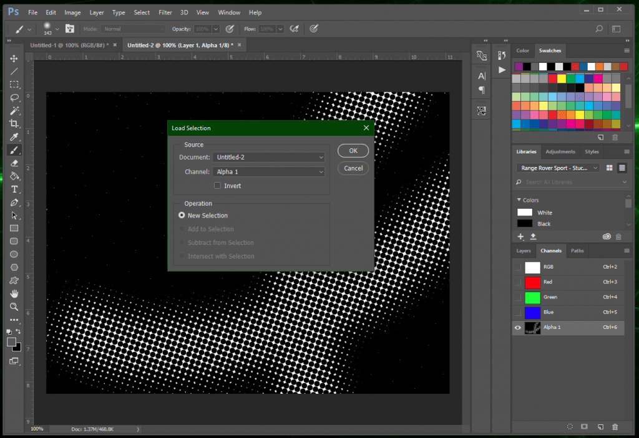Select the Eraser tool
Viewport: 639px width, 438px height.
14,163
